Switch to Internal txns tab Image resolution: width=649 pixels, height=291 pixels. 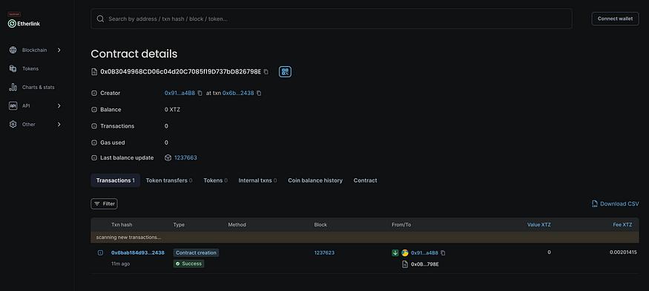257,180
